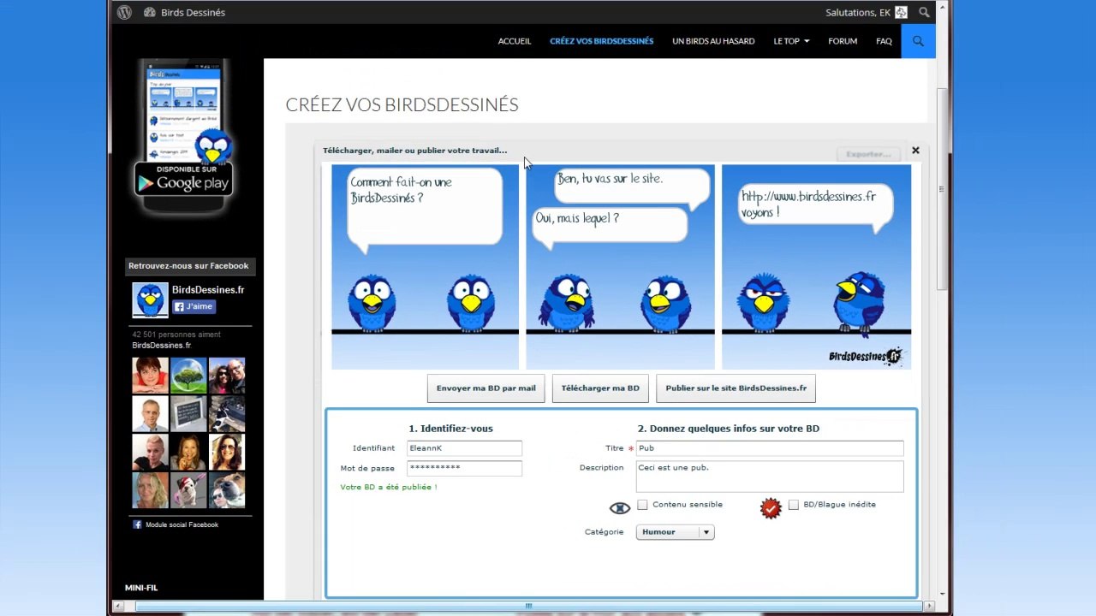
Task: Open the blue site search button
Action: pos(918,41)
